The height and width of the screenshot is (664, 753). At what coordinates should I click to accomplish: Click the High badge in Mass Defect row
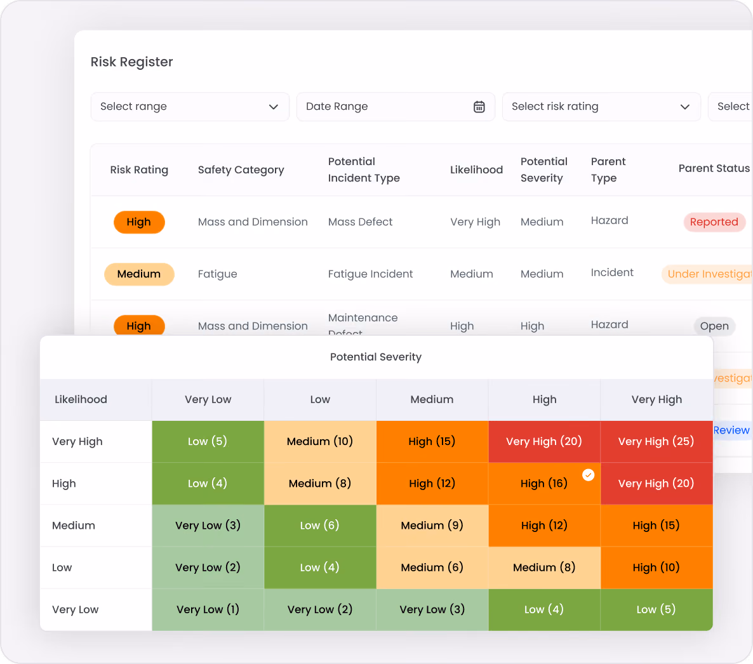click(x=139, y=222)
